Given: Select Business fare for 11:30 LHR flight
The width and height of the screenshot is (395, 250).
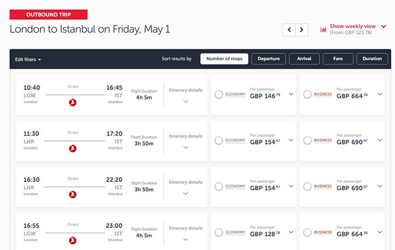Looking at the screenshot, I should (x=307, y=140).
